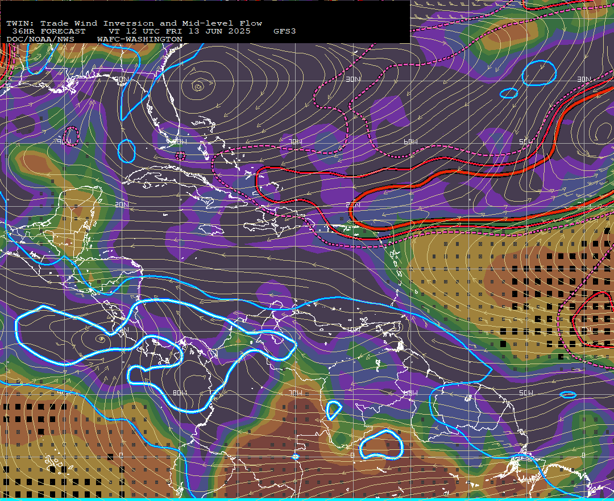Click the '30N' latitude label over the Florida panhandle
The width and height of the screenshot is (614, 501).
tap(122, 79)
